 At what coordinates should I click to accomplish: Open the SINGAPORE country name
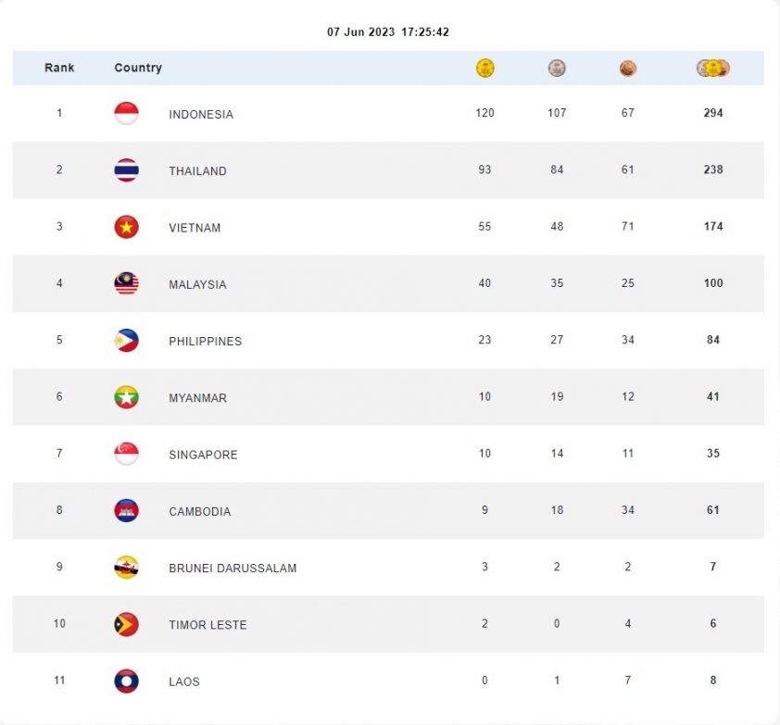coord(203,455)
